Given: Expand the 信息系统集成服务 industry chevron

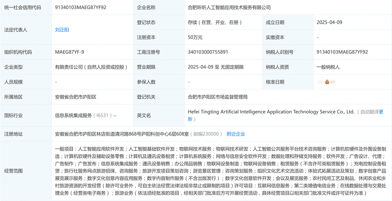Looking at the screenshot, I should (115, 116).
